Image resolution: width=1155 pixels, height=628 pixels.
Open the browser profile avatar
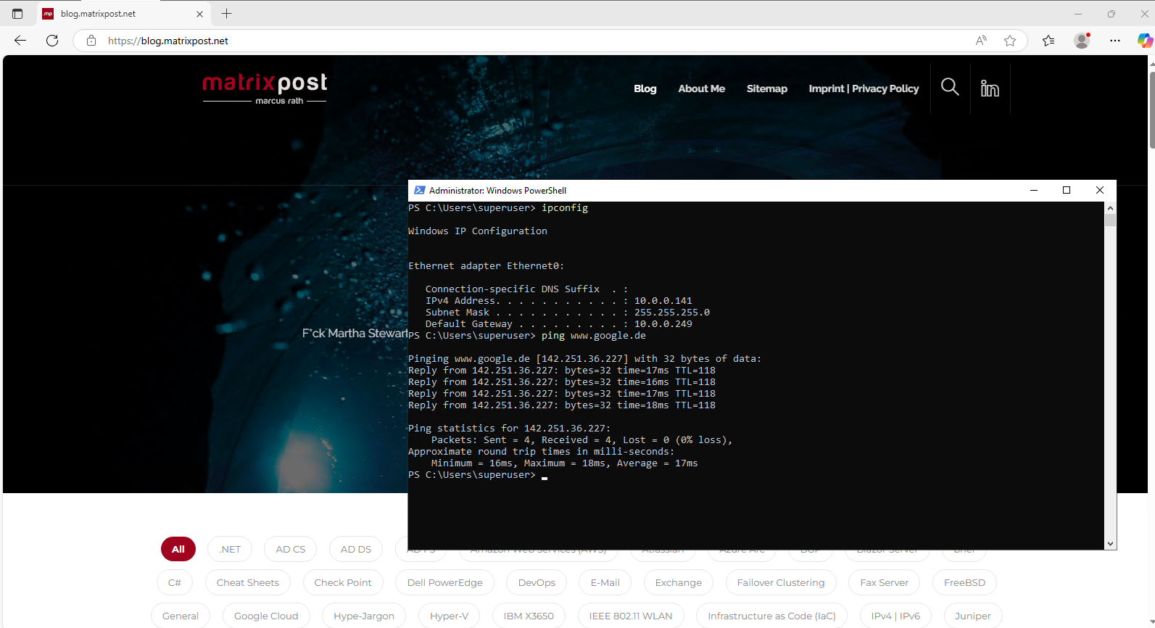[1082, 41]
